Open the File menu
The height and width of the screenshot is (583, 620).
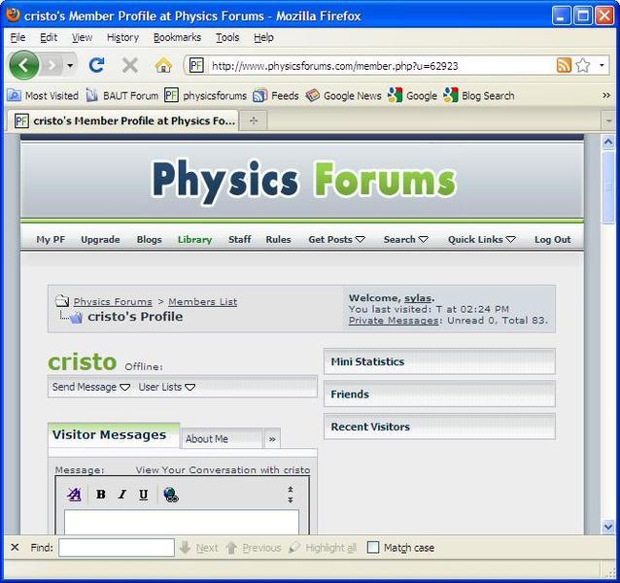[x=17, y=38]
